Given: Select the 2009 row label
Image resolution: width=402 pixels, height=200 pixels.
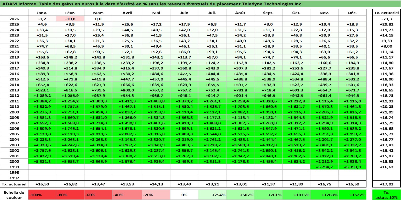Looking at the screenshot, I should click(14, 112).
